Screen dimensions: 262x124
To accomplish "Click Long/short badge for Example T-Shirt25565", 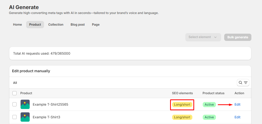I will tap(182, 105).
